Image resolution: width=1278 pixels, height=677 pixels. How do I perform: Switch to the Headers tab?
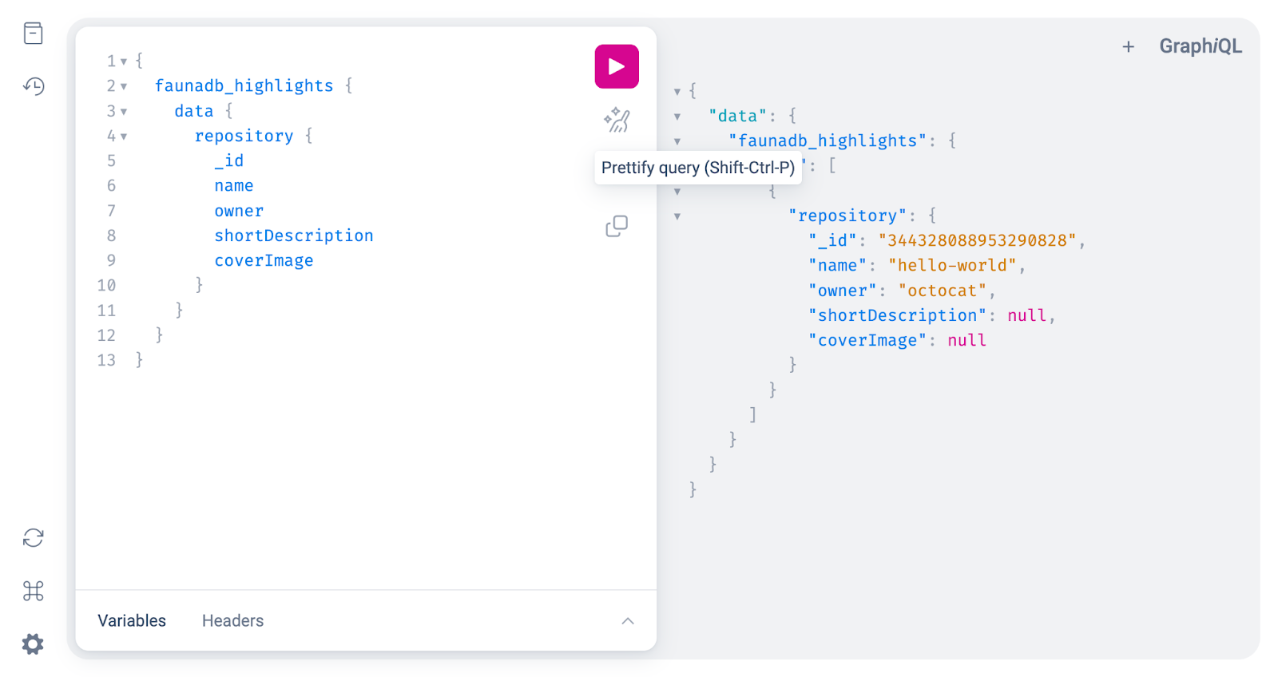pyautogui.click(x=232, y=620)
